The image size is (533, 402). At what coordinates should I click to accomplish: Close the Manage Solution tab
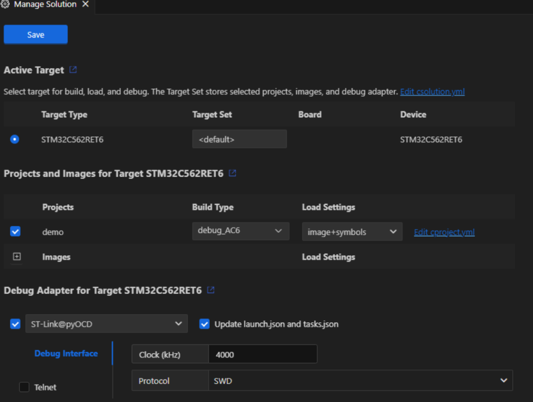(86, 4)
